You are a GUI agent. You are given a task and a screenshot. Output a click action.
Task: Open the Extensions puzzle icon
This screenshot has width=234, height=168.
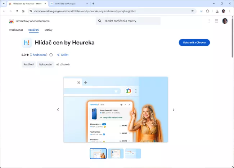(x=208, y=11)
